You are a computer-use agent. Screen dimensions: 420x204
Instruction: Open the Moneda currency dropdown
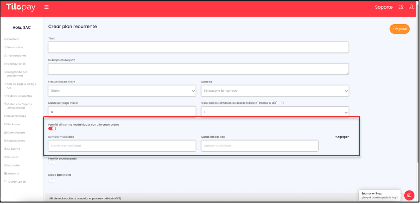click(274, 91)
